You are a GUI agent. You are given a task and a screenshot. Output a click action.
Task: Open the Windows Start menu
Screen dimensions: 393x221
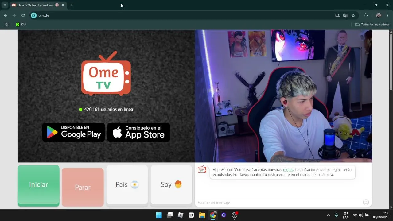click(159, 215)
